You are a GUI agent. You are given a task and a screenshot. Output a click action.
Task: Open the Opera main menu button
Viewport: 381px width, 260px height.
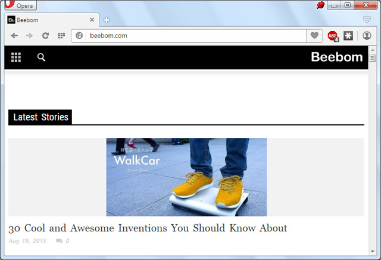coord(20,5)
